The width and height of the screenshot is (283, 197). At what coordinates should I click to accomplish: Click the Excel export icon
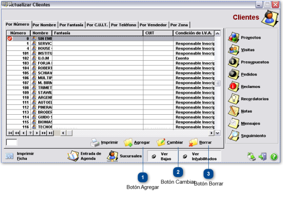[x=252, y=156]
